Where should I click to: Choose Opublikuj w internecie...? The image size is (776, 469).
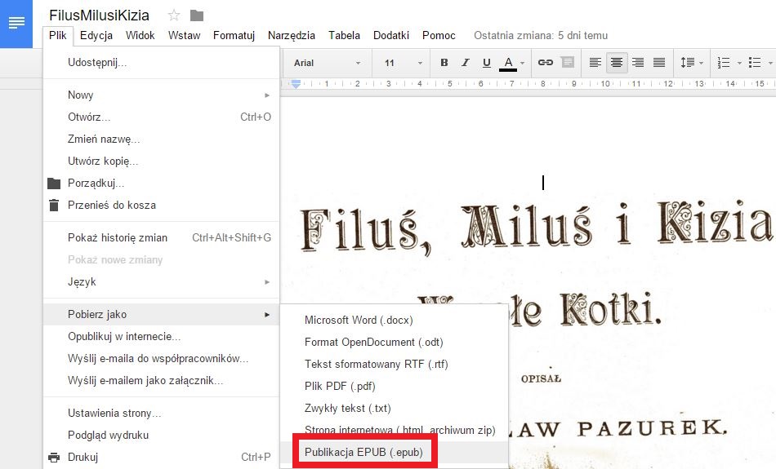click(162, 337)
